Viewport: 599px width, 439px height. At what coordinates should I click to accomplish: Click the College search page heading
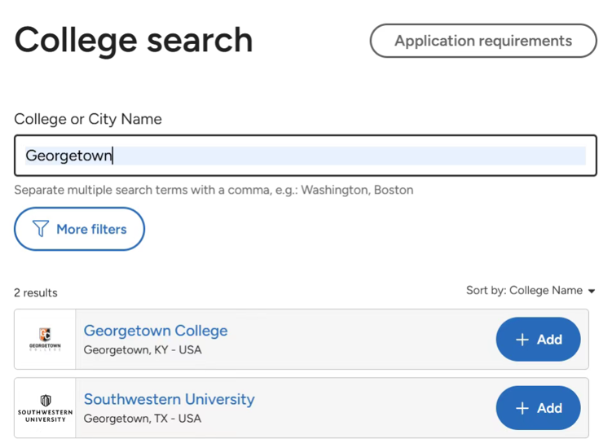(134, 41)
